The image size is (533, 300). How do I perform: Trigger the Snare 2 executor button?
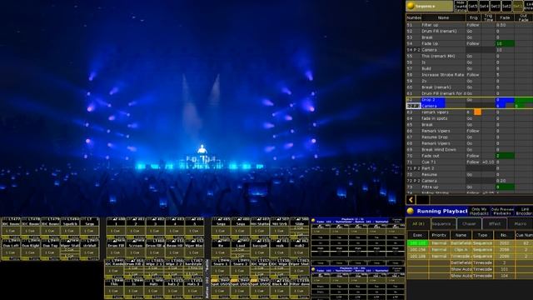click(241, 268)
